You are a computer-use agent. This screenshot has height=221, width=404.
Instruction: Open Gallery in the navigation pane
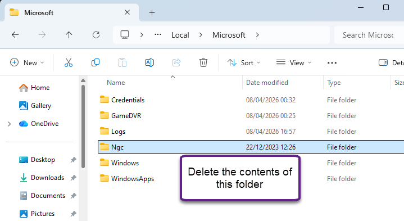35,106
